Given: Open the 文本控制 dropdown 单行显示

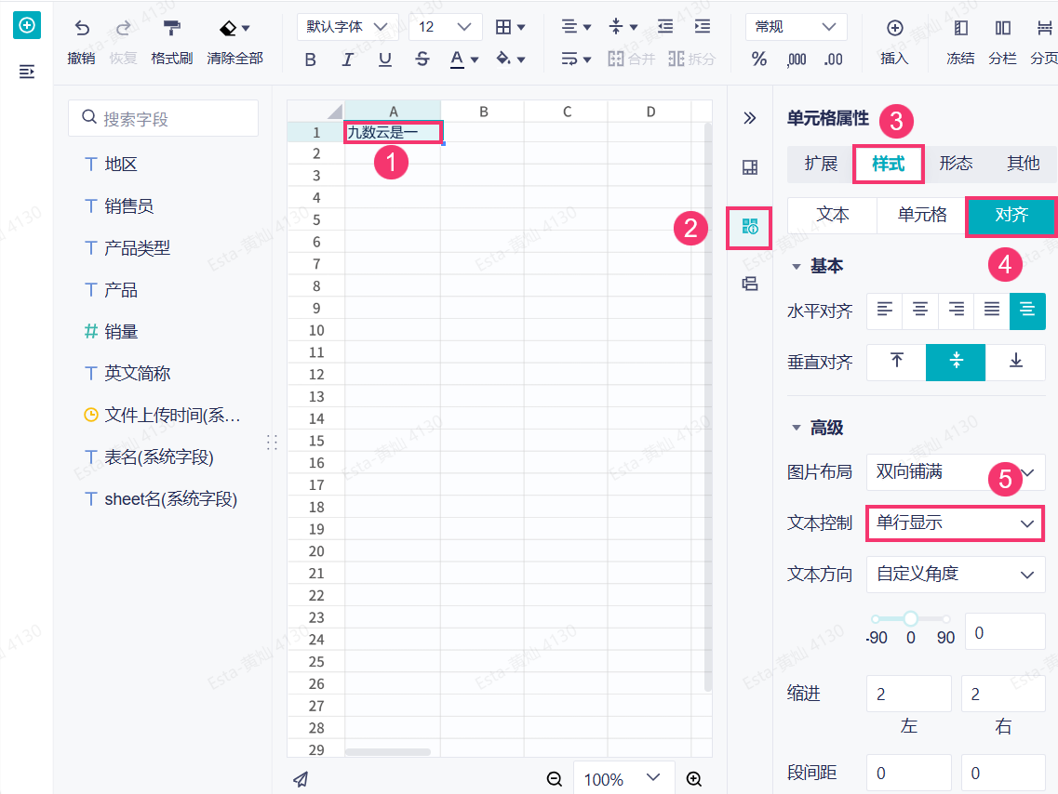Looking at the screenshot, I should pos(956,523).
